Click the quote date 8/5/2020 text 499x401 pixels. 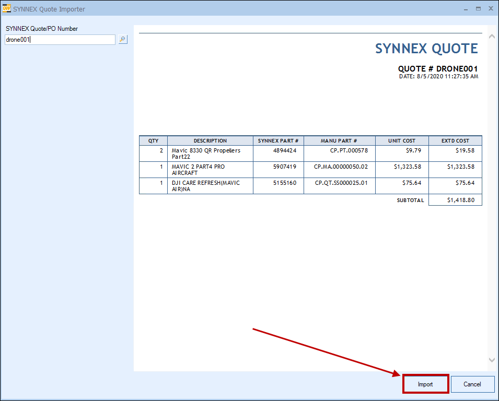click(438, 76)
